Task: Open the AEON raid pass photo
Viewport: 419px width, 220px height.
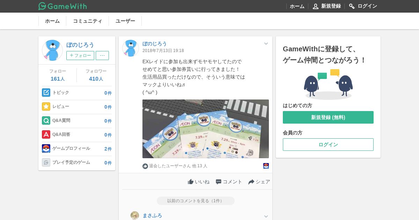Action: [x=206, y=129]
